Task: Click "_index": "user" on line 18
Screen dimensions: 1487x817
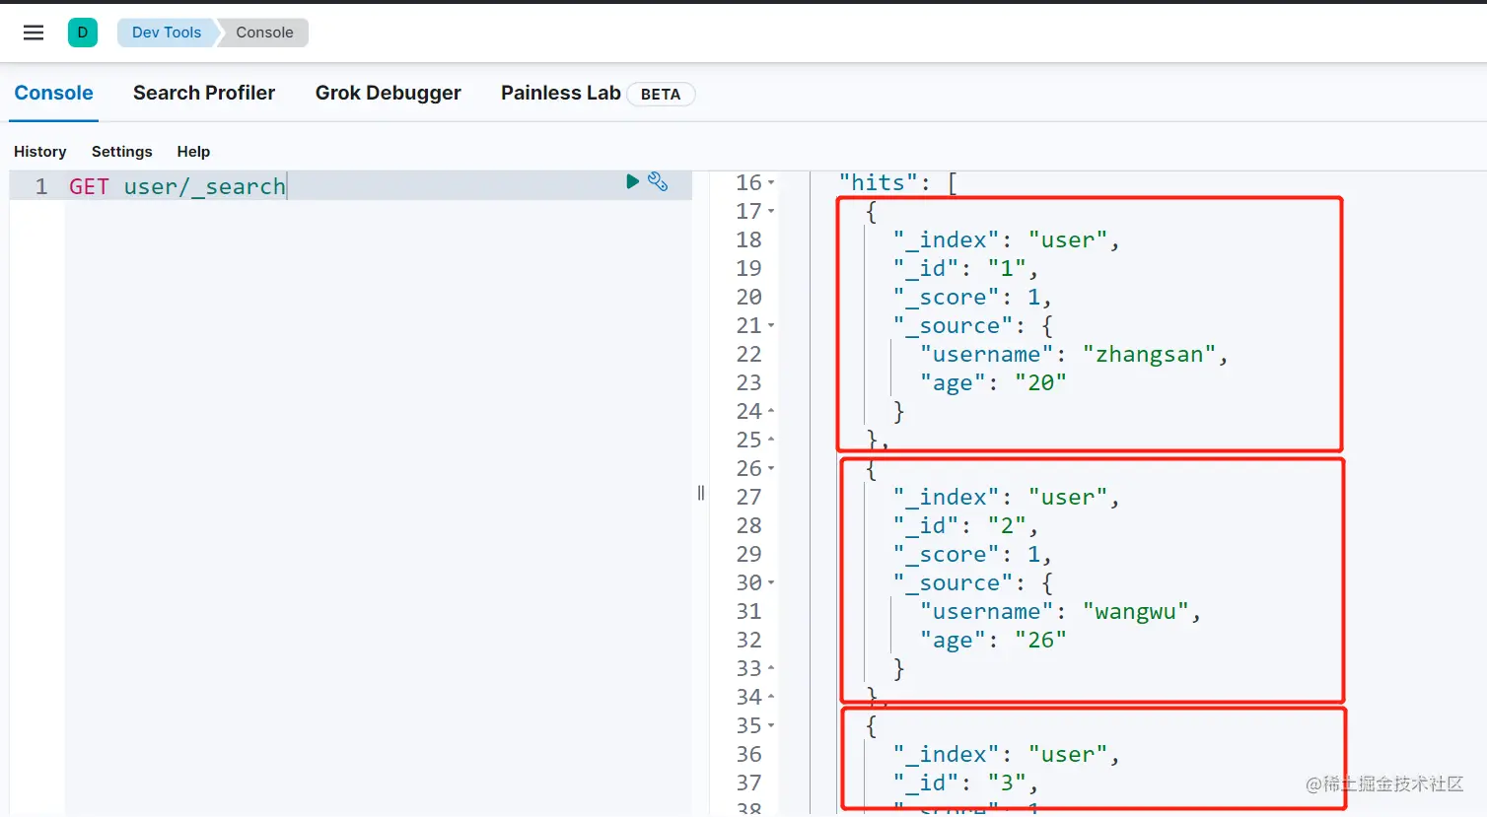Action: (1007, 240)
